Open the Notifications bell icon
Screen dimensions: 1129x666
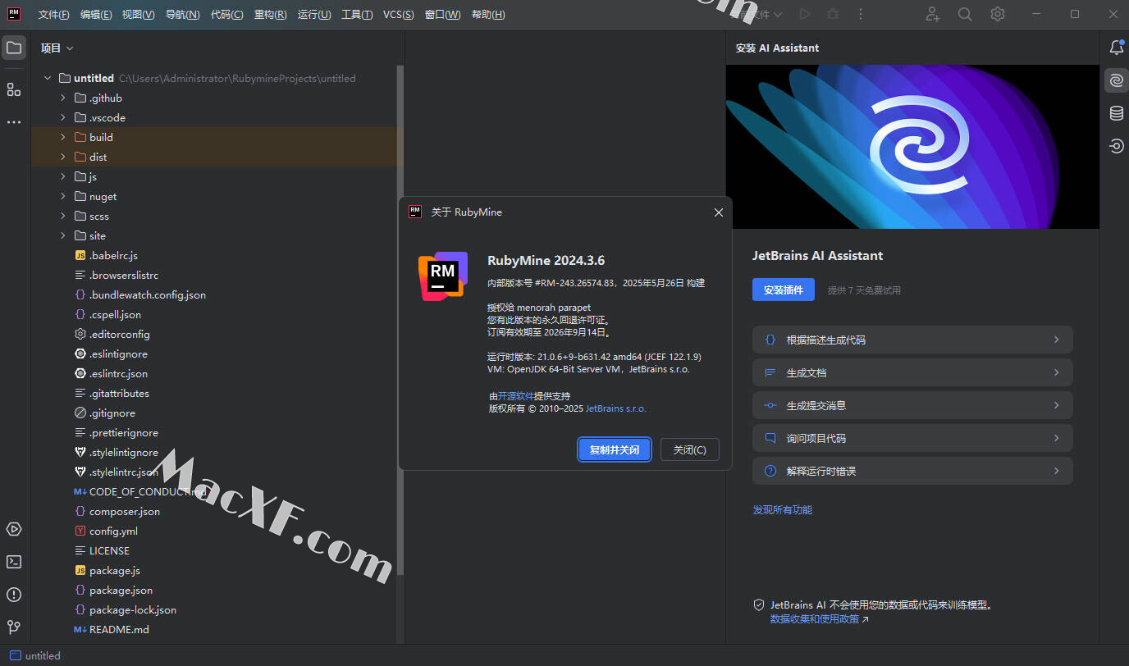1116,48
